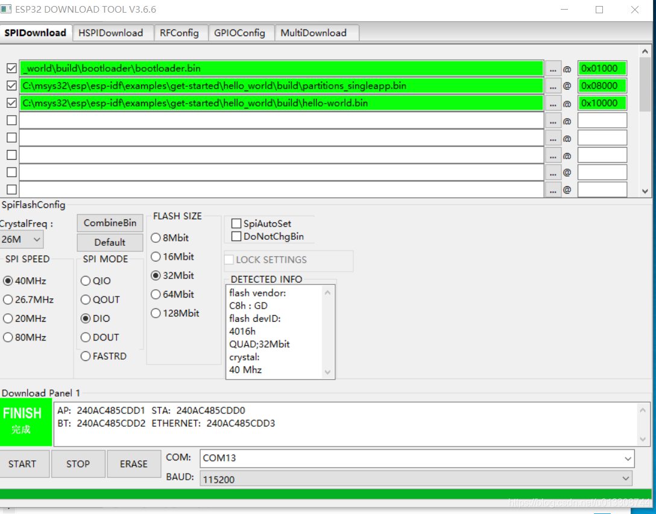
Task: Click the bootloader.bin file path field
Action: (282, 68)
